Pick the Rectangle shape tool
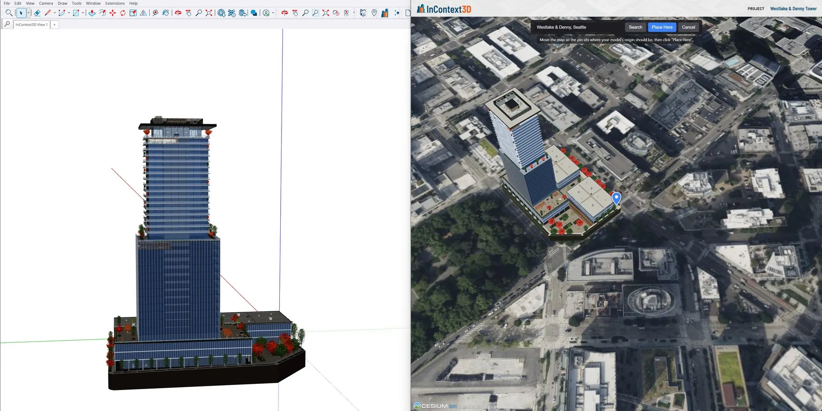This screenshot has height=411, width=822. coord(76,13)
